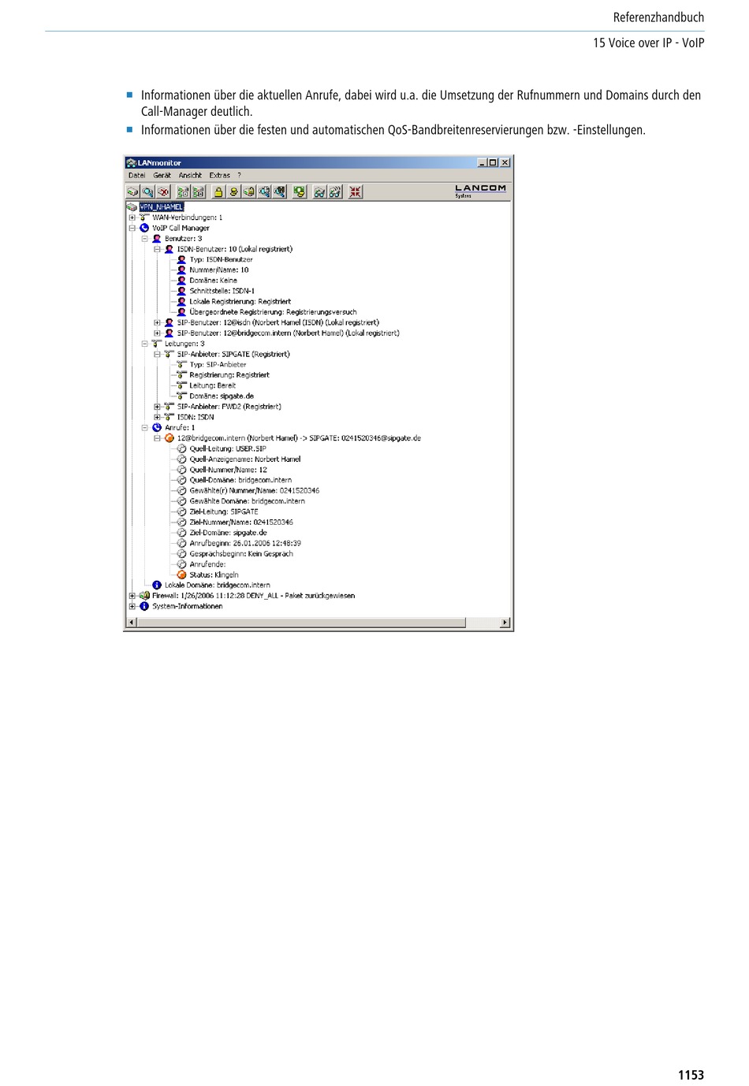The height and width of the screenshot is (1086, 749).
Task: Minimize the LANmonitor window
Action: [482, 162]
